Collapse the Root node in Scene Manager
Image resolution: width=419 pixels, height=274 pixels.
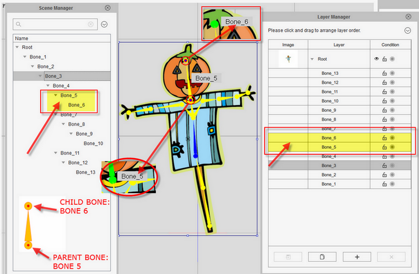(x=17, y=47)
